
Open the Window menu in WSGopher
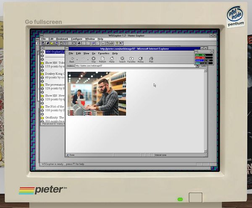tap(90, 39)
